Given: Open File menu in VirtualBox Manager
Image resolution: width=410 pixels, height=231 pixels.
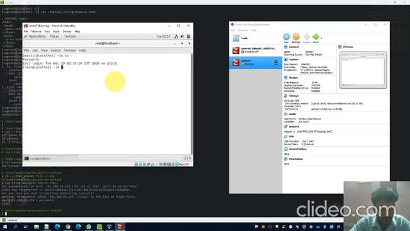Looking at the screenshot, I should pos(233,30).
